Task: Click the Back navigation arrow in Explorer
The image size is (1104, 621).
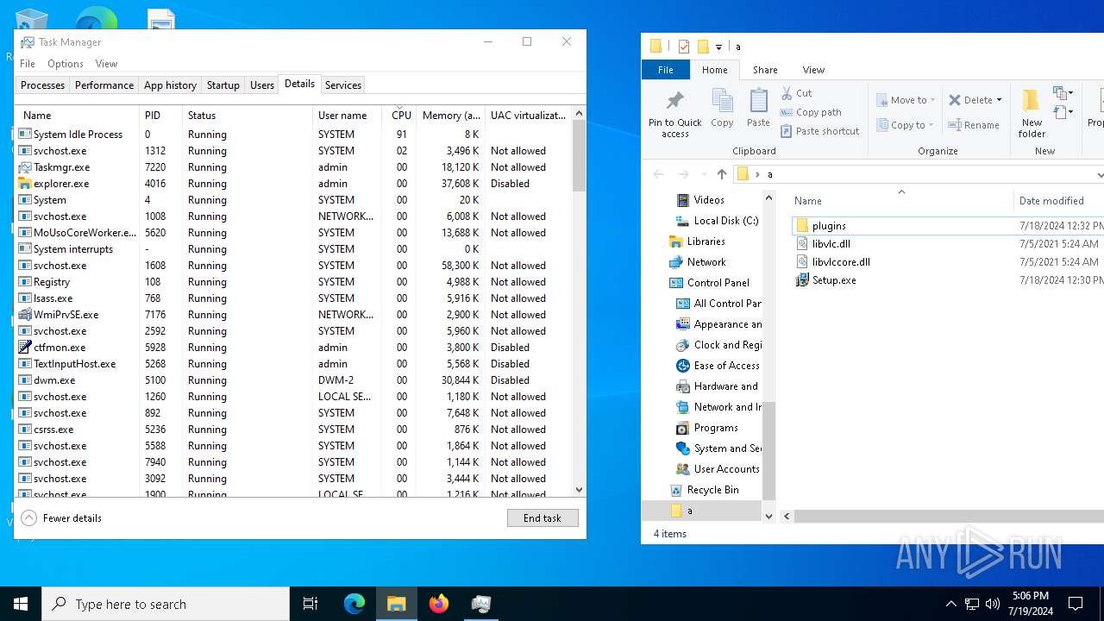Action: (658, 174)
